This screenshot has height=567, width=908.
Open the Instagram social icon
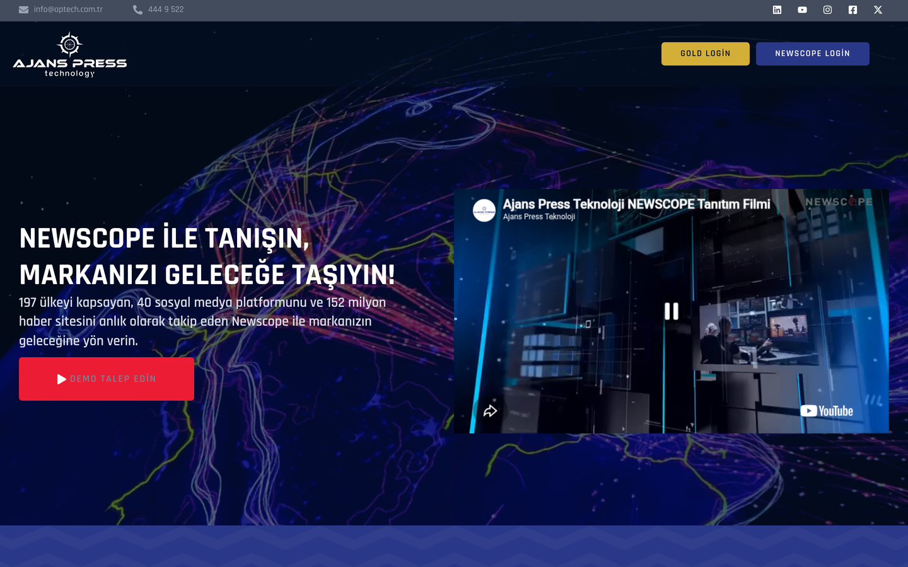(x=827, y=9)
